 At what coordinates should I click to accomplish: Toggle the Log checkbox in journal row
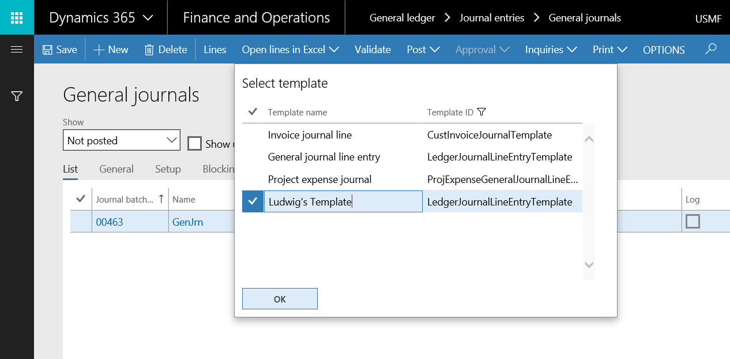pyautogui.click(x=692, y=221)
